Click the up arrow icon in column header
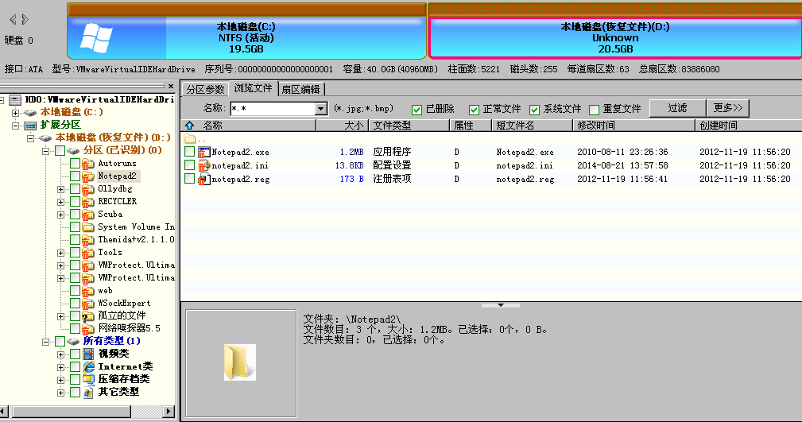Screen dimensions: 802x422 (189, 126)
